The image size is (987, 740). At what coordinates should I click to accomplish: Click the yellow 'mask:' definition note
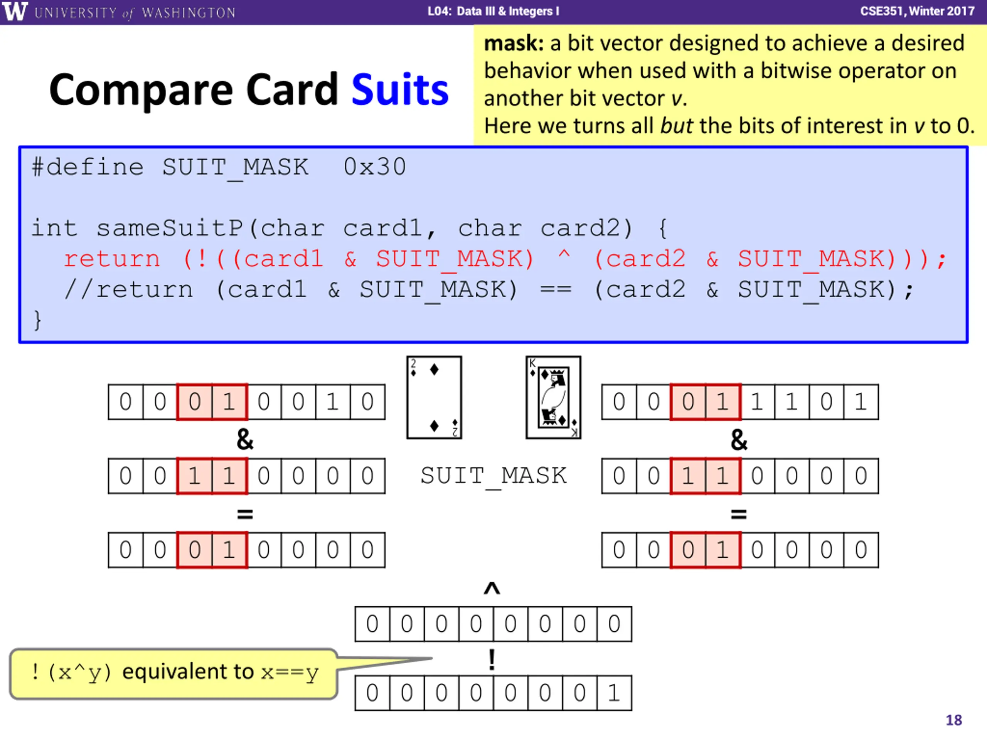(729, 85)
